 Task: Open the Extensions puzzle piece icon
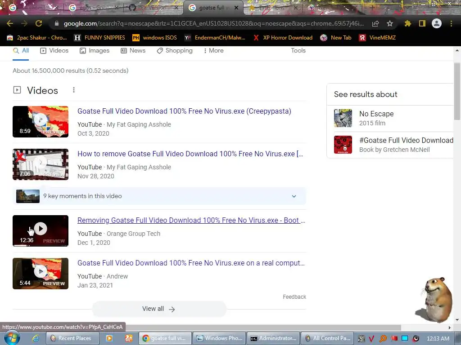point(407,23)
